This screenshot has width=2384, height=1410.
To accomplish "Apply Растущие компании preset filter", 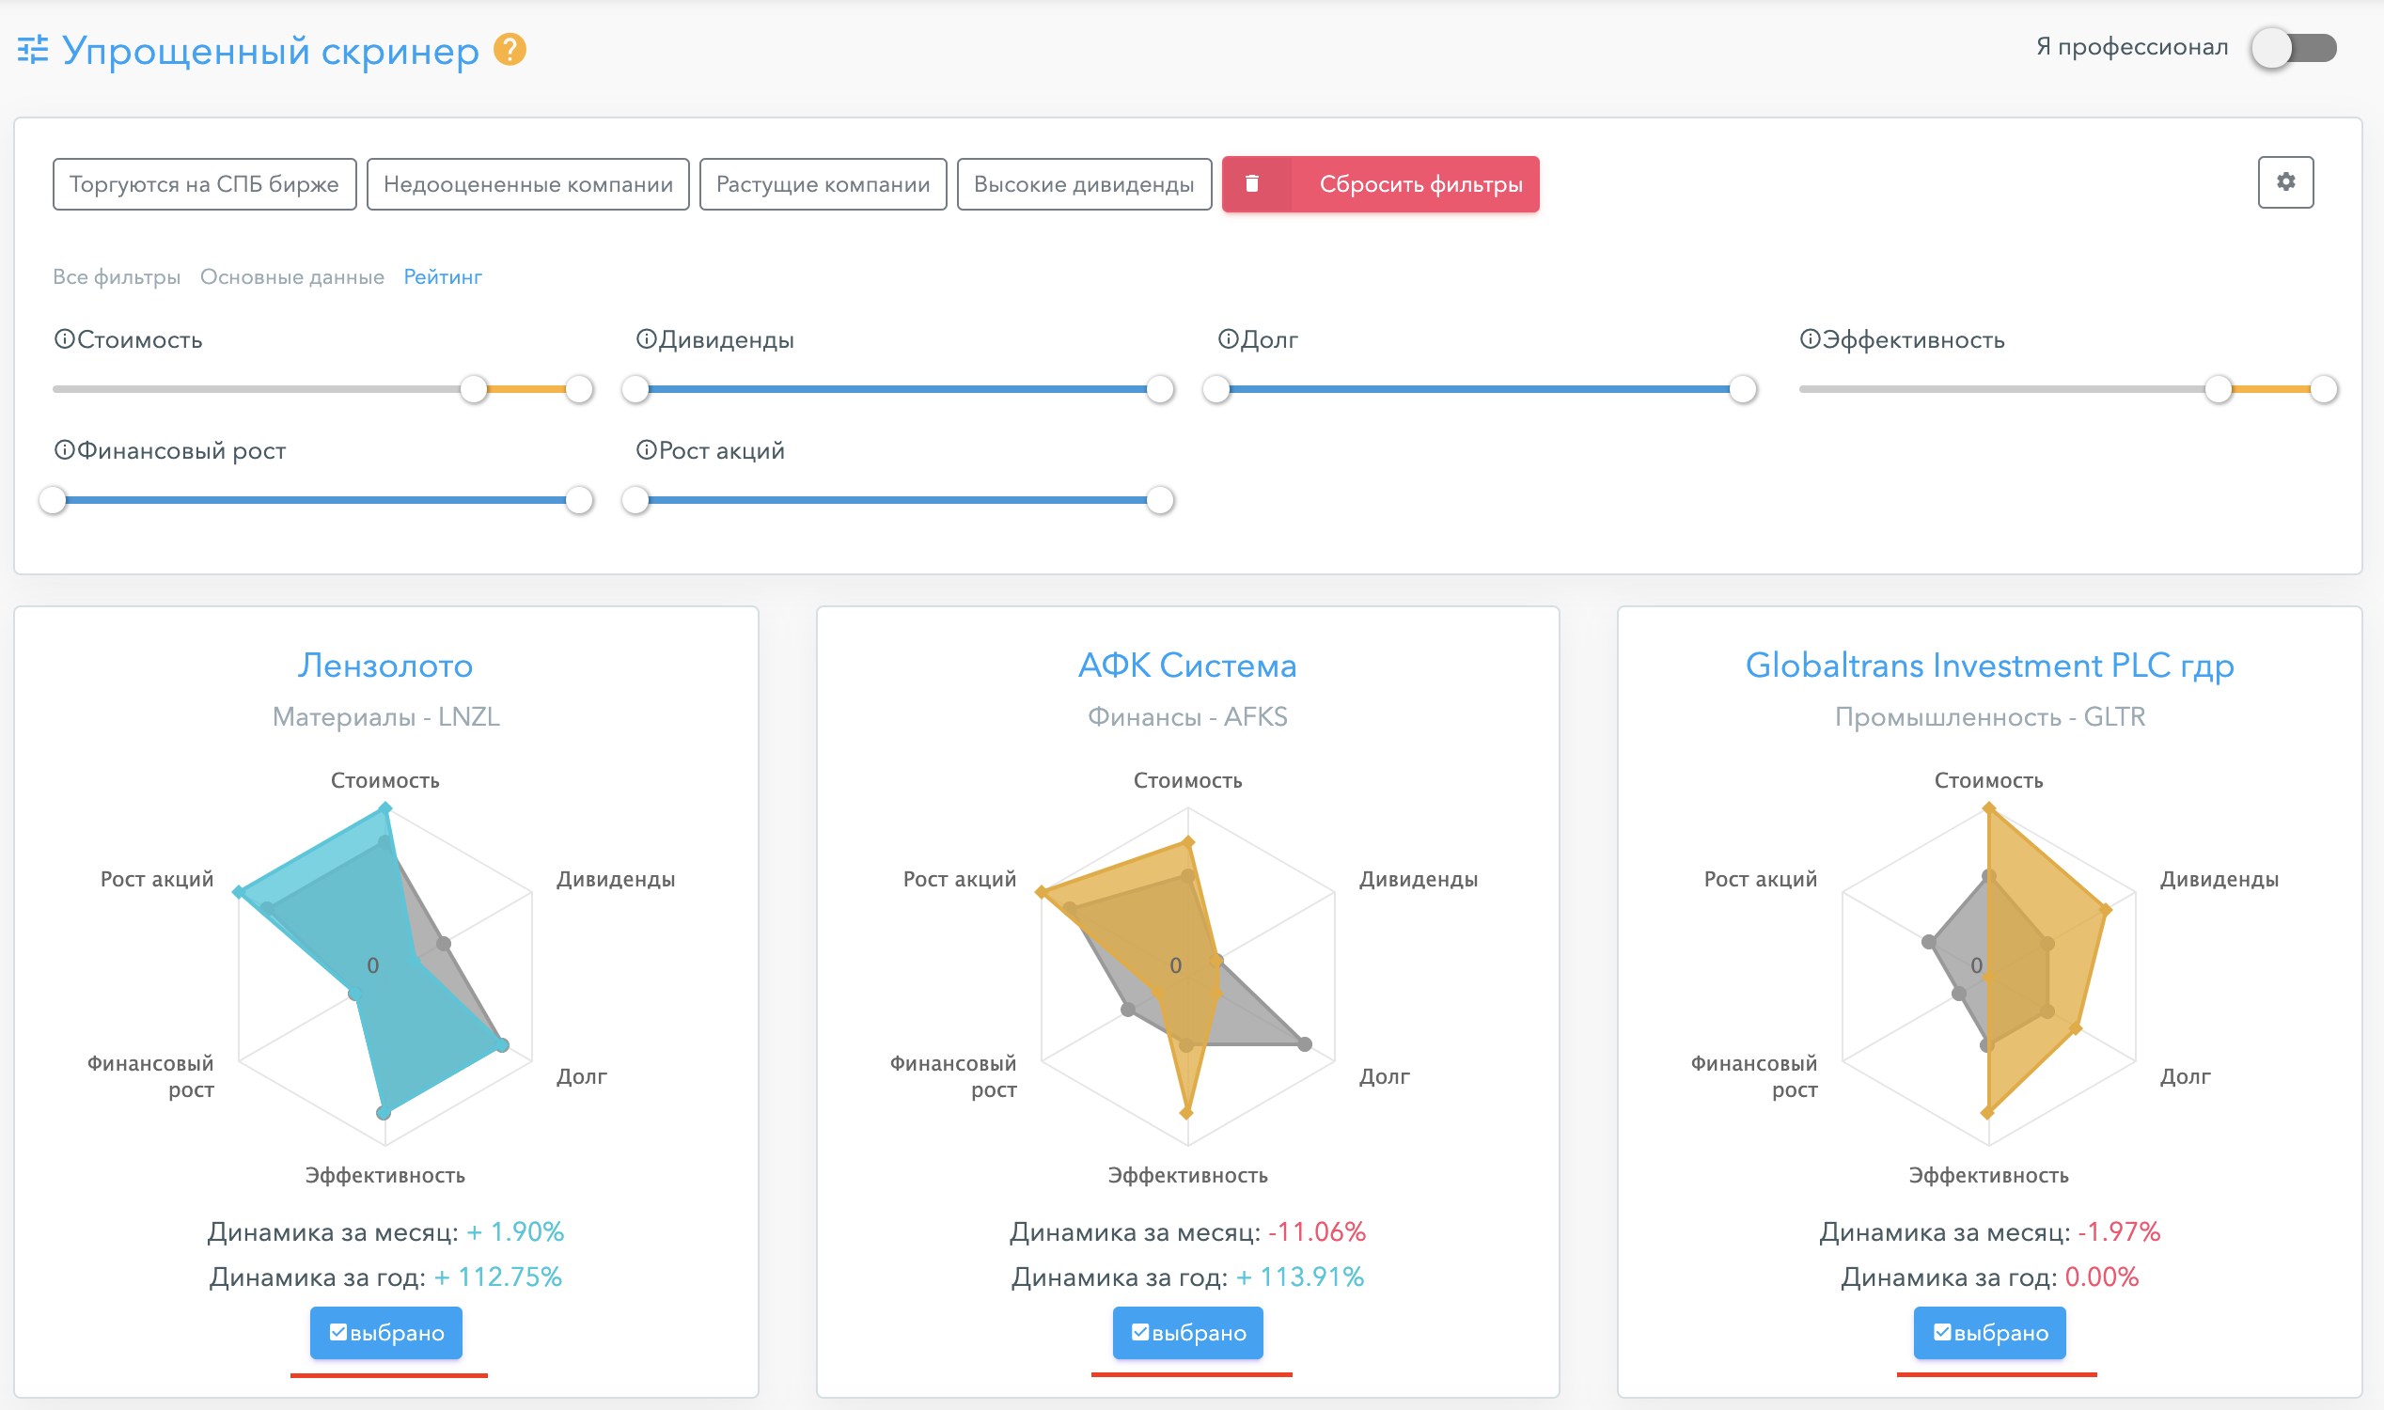I will pyautogui.click(x=823, y=183).
